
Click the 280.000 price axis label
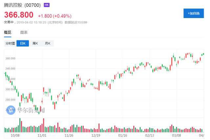click(10, 100)
